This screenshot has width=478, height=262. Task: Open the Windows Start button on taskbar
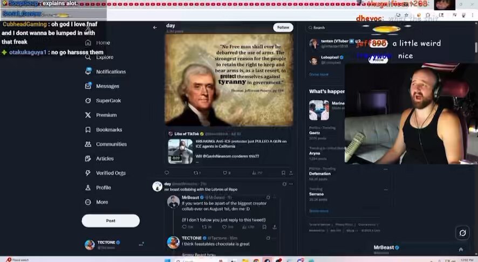[x=167, y=260]
